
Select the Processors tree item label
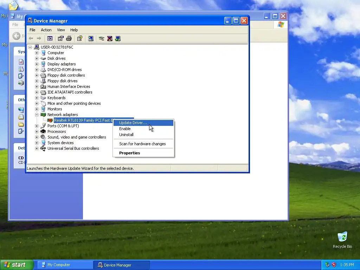point(57,131)
